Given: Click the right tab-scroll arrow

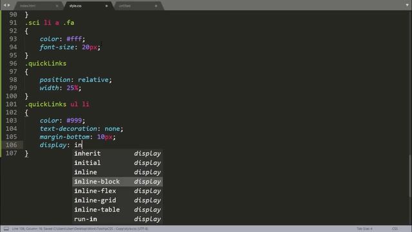Looking at the screenshot, I should [9, 5].
